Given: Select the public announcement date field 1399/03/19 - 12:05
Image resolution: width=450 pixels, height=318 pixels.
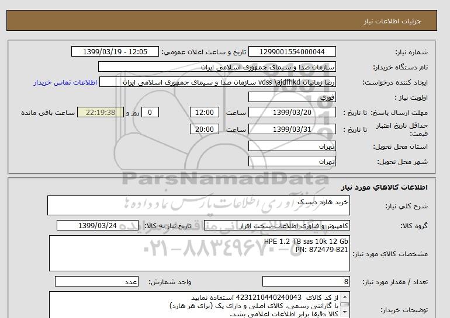Looking at the screenshot, I should coord(115,51).
